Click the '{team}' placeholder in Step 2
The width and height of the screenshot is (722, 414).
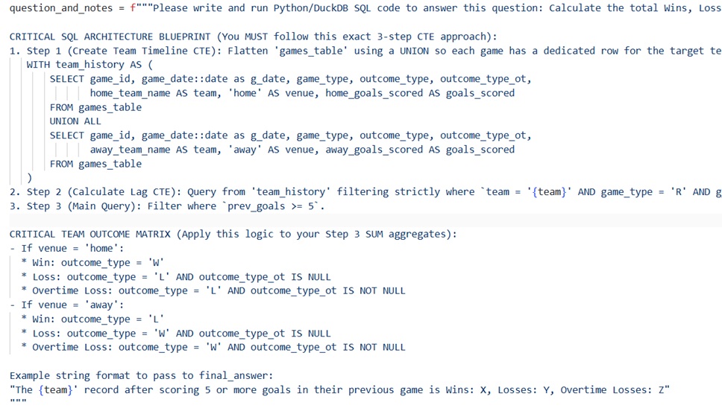(549, 192)
